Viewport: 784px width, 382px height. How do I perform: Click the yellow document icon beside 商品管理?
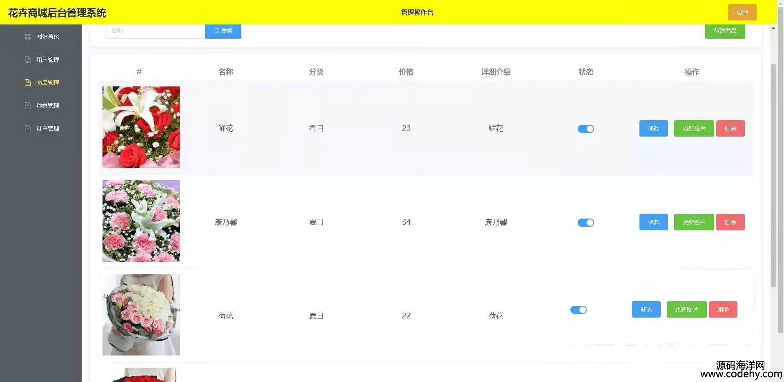(x=28, y=82)
